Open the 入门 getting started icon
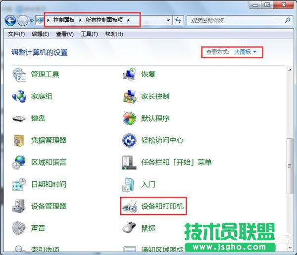The image size is (297, 255). (x=128, y=184)
